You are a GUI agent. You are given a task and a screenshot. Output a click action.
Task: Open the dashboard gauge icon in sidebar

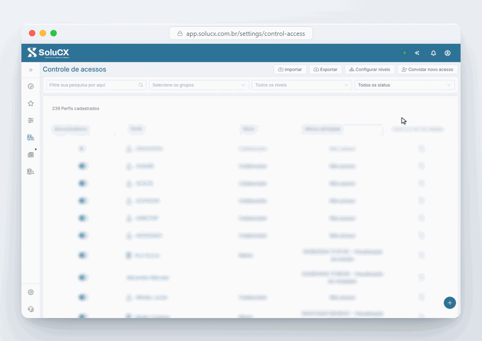pos(31,86)
